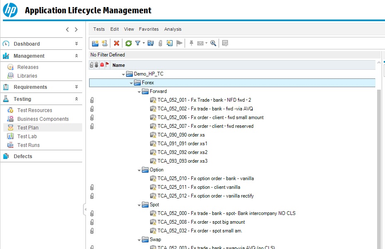Click the pushpin icon in toolbar
The image size is (385, 249).
coord(191,43)
